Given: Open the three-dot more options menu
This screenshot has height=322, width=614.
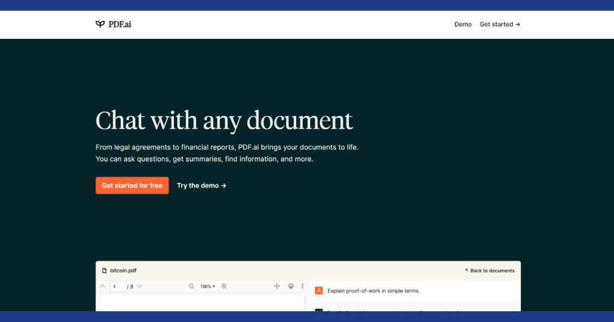Looking at the screenshot, I should coord(302,287).
